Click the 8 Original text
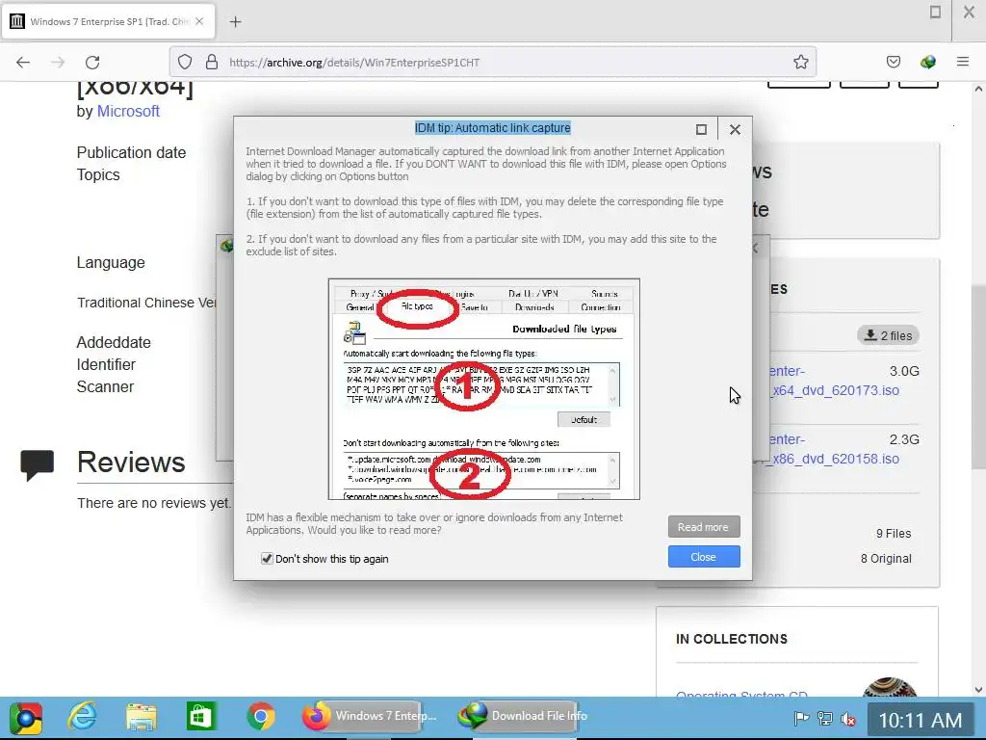This screenshot has width=986, height=740. tap(886, 559)
